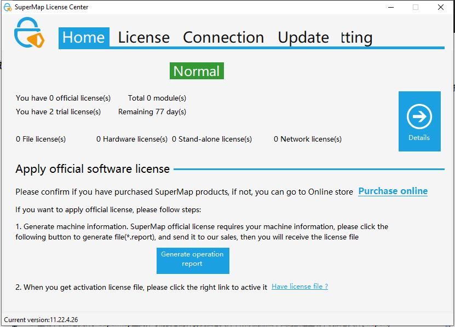The image size is (455, 327).
Task: Select the Update tab
Action: click(x=303, y=37)
